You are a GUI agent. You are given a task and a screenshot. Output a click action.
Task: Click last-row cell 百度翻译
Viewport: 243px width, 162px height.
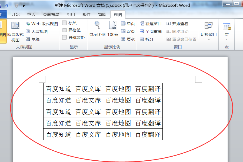(148, 134)
